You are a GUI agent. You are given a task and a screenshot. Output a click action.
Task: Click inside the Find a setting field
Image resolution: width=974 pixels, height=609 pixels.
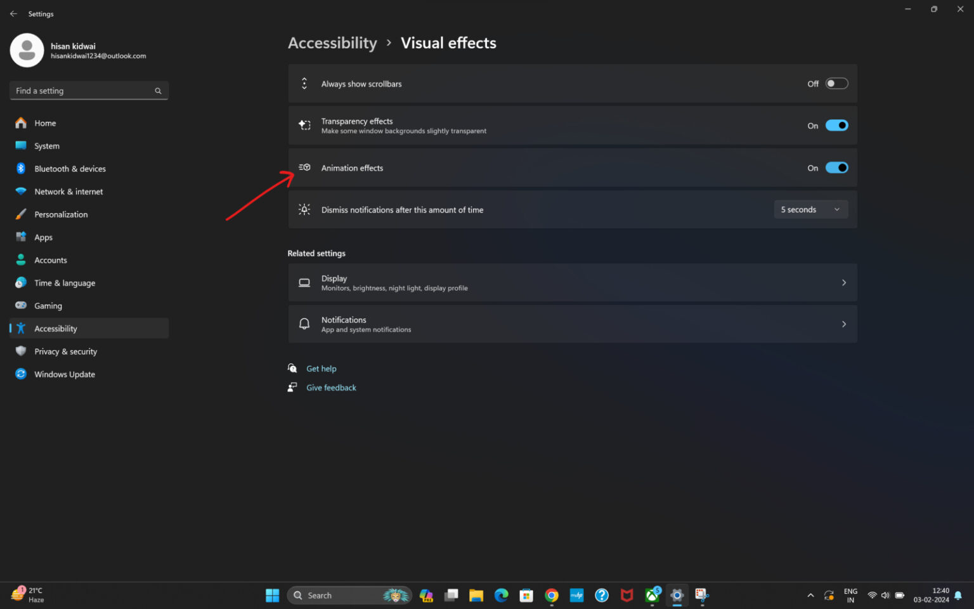coord(82,90)
